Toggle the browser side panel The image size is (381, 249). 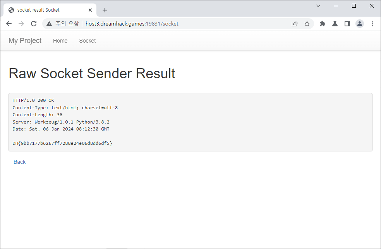tap(347, 24)
